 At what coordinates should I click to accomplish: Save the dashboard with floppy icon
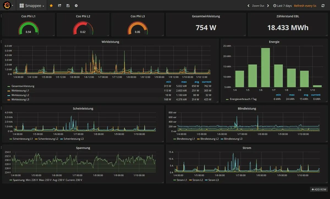[68, 5]
